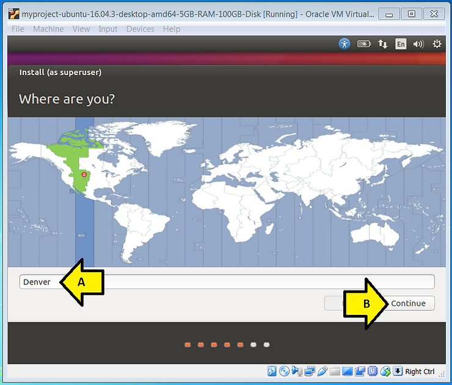452x385 pixels.
Task: Click the mouse integration status icon
Action: tap(385, 372)
